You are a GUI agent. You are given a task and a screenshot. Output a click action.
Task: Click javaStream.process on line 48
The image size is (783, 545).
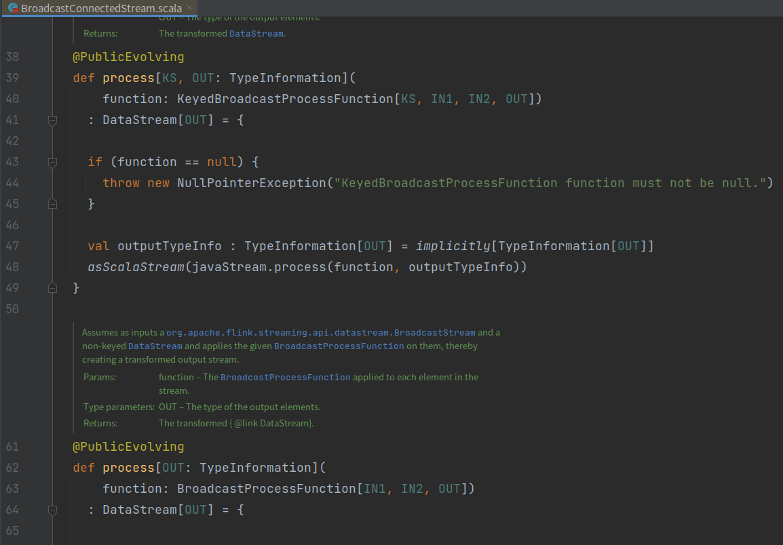(x=259, y=267)
